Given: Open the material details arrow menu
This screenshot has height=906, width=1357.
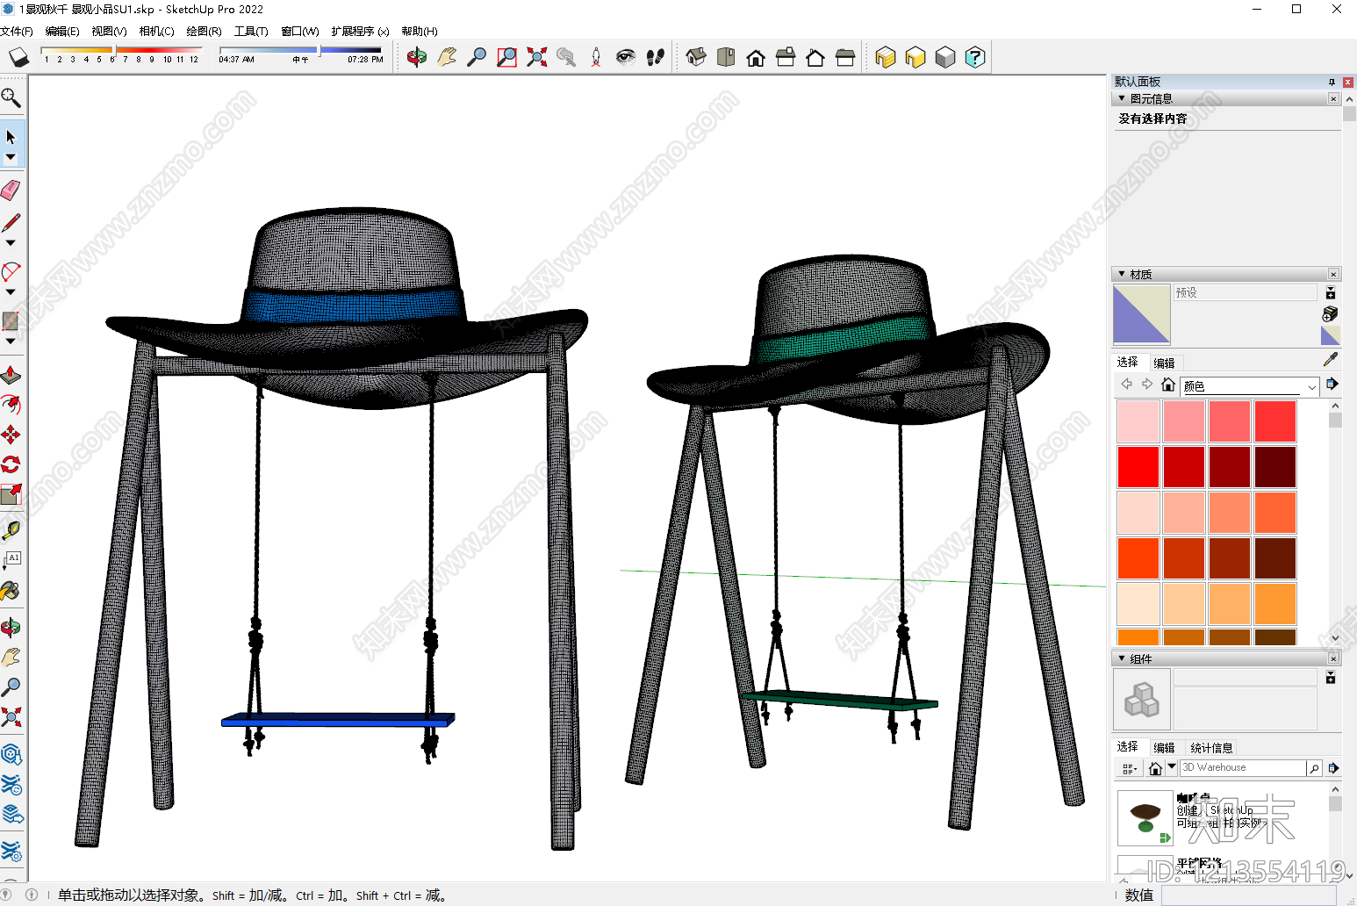Looking at the screenshot, I should point(1332,384).
